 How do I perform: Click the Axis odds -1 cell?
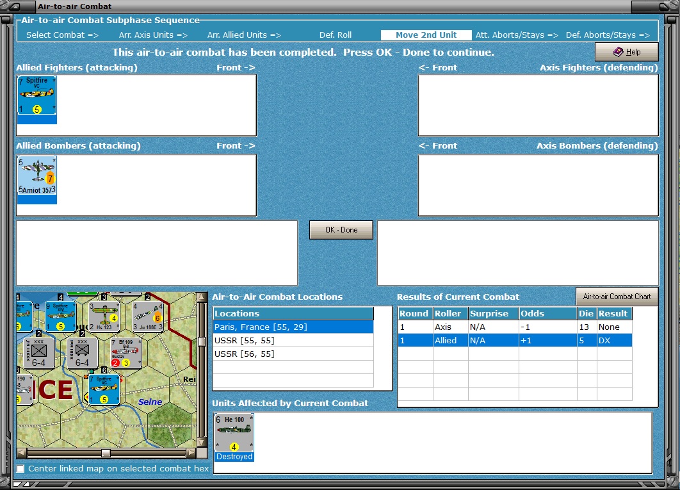pos(547,327)
